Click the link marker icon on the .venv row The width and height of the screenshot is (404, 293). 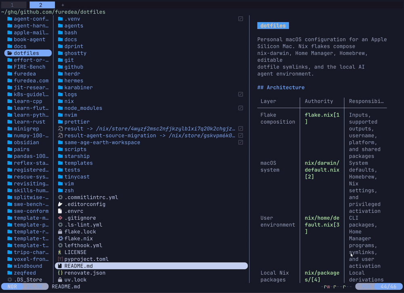[240, 19]
